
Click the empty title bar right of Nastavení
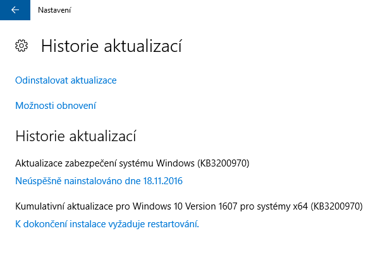[x=221, y=10]
